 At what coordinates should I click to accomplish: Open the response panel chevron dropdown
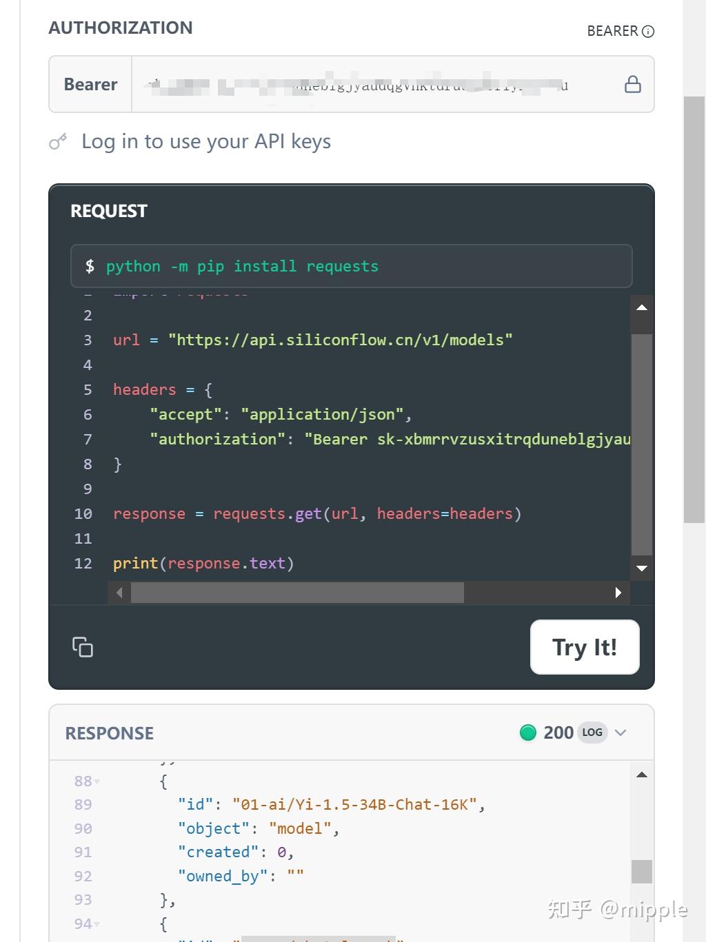[621, 733]
